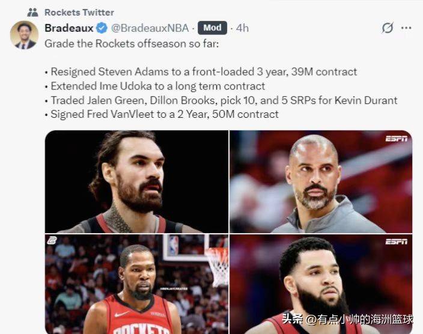
Task: Click the Toutiao watermark text
Action: (347, 319)
